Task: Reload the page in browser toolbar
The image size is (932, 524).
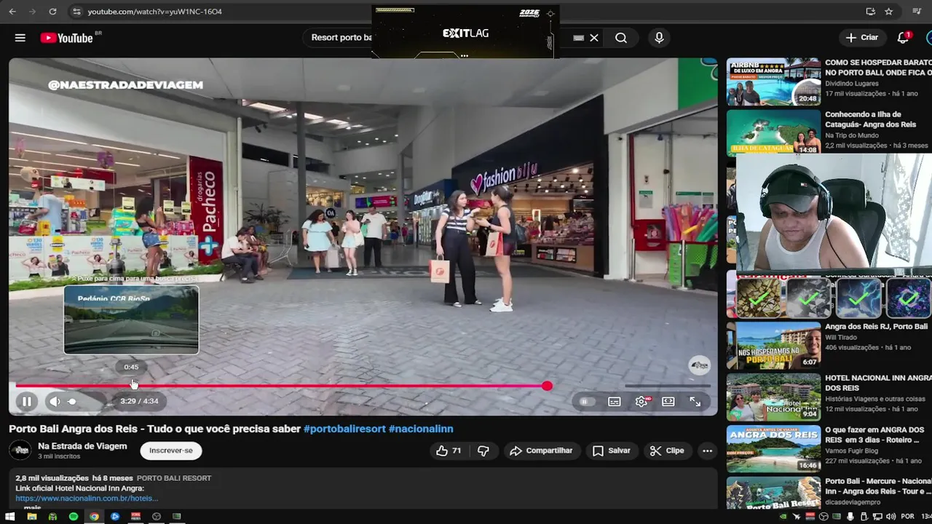Action: [52, 12]
